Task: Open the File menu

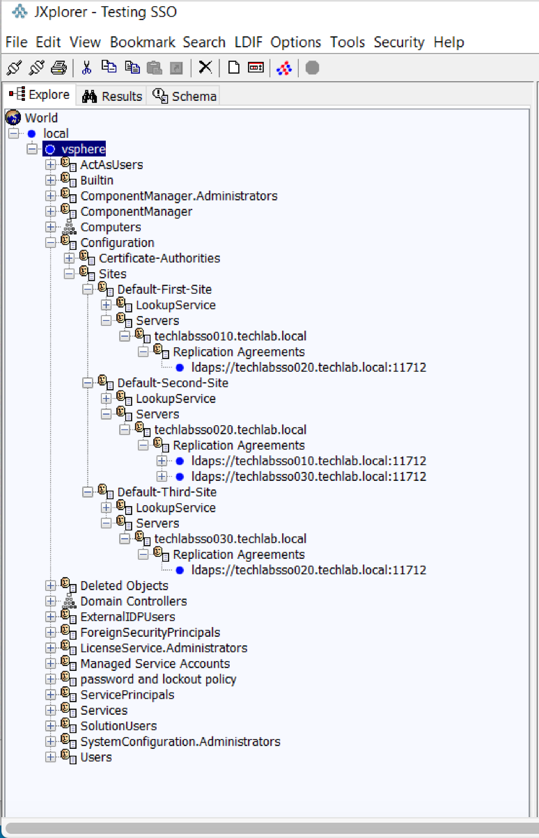Action: click(17, 42)
